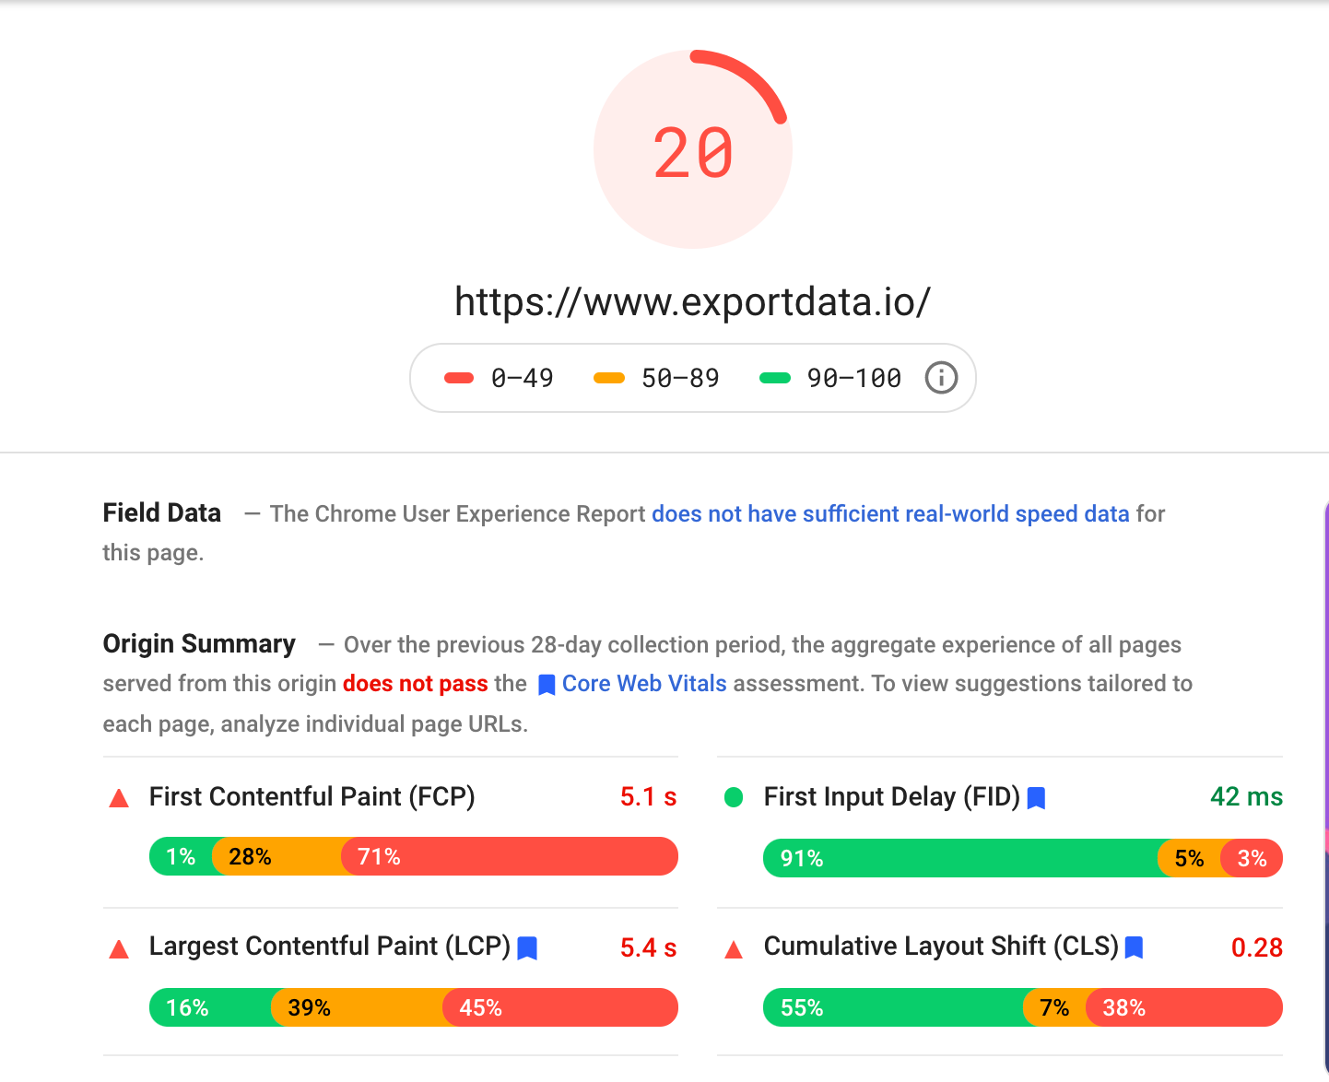Screen dimensions: 1329x1082
Task: Click the red triangle beside First Contentful Paint
Action: tap(119, 798)
